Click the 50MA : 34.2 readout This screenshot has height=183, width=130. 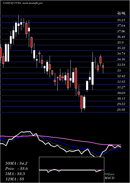(x=16, y=163)
